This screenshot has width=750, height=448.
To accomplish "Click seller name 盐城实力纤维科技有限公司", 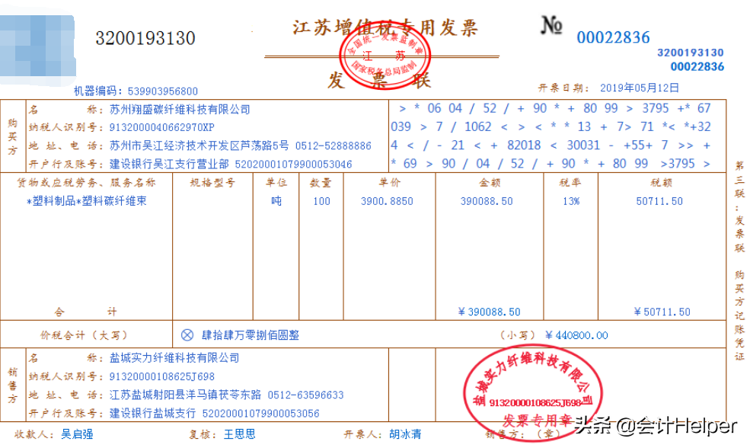I will [174, 358].
